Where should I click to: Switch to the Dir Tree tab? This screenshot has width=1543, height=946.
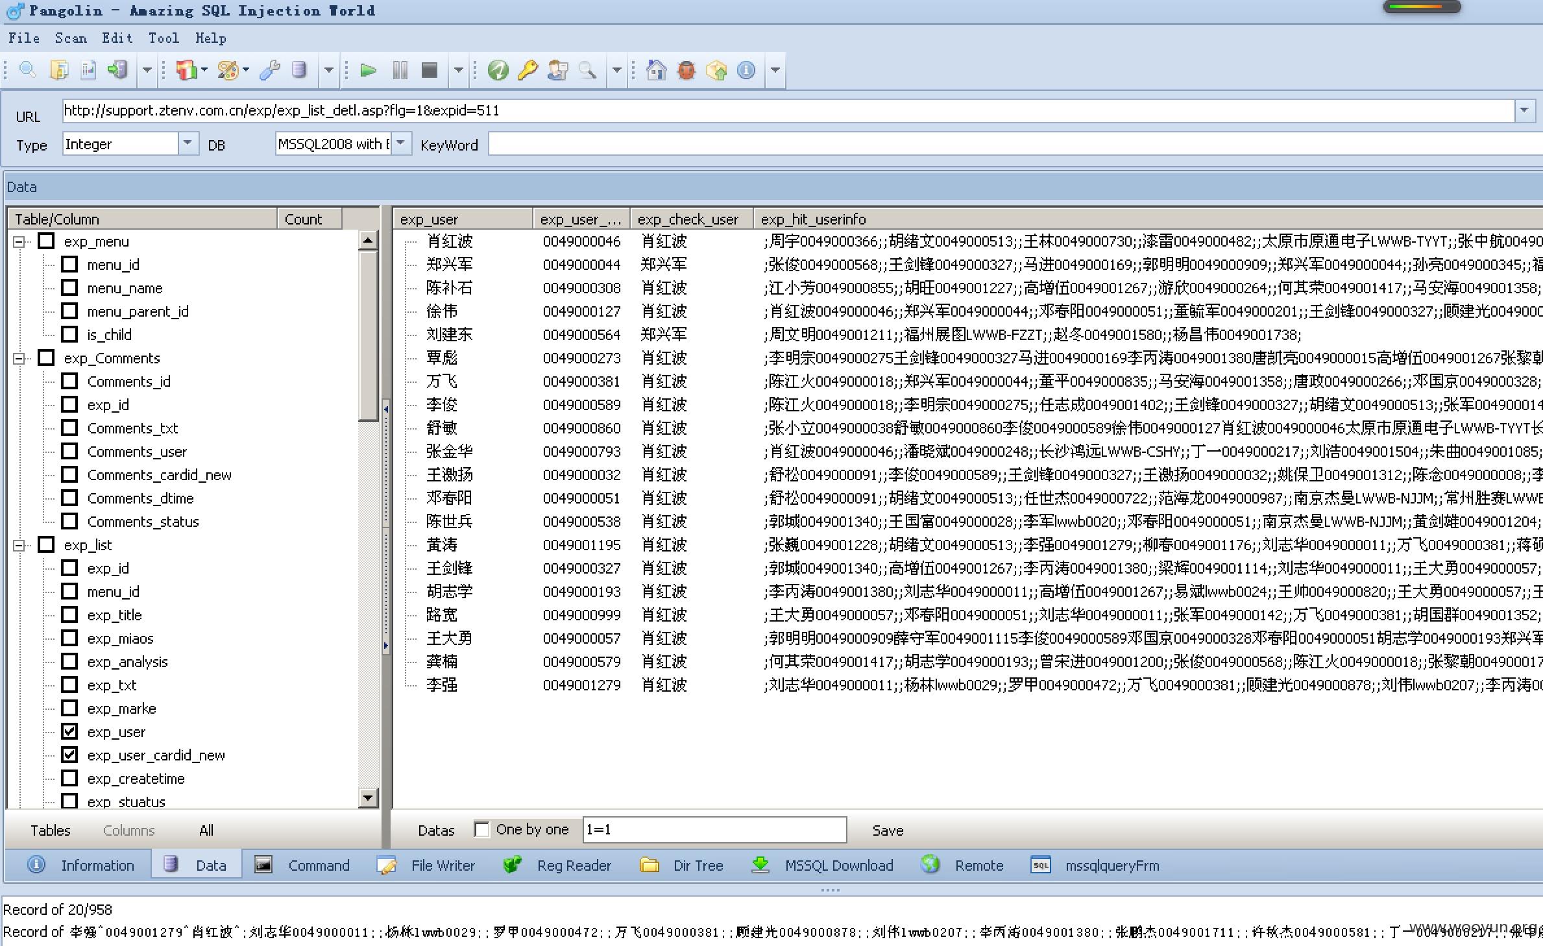pos(681,865)
